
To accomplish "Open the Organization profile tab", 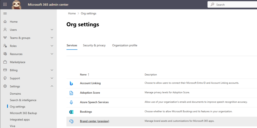I will (x=125, y=45).
